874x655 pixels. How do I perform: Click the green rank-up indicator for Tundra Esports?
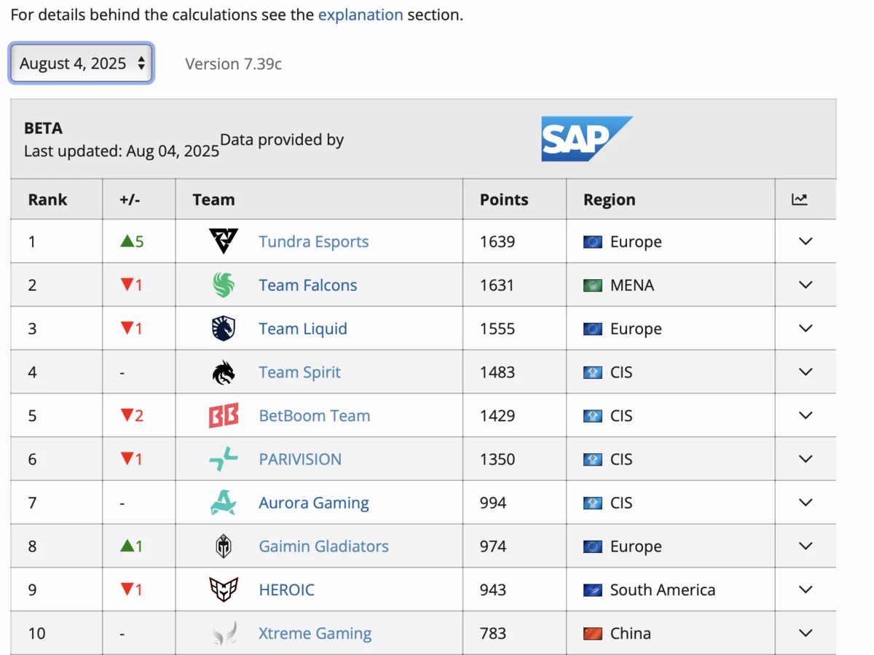tap(133, 241)
